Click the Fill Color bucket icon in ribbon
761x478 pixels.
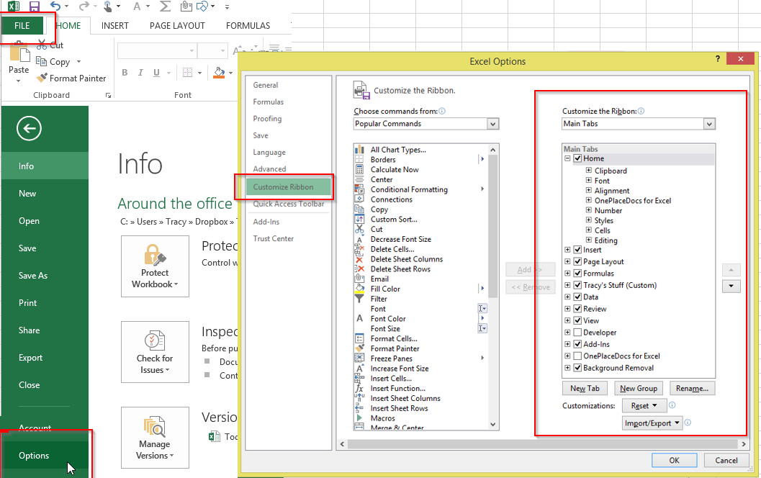[x=220, y=72]
